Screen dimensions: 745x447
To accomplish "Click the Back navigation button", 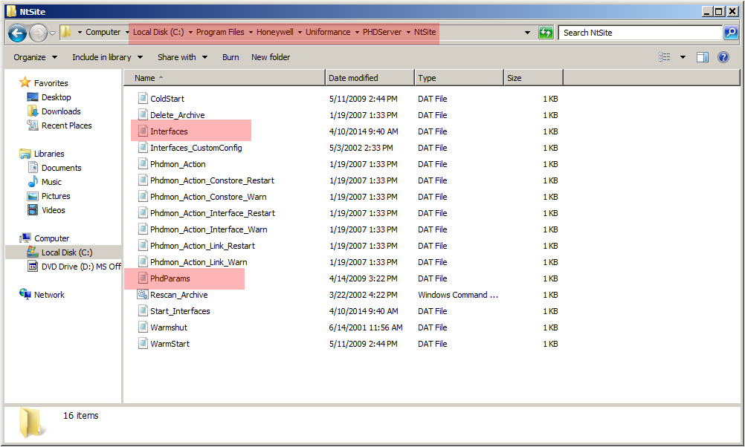I will coord(16,33).
